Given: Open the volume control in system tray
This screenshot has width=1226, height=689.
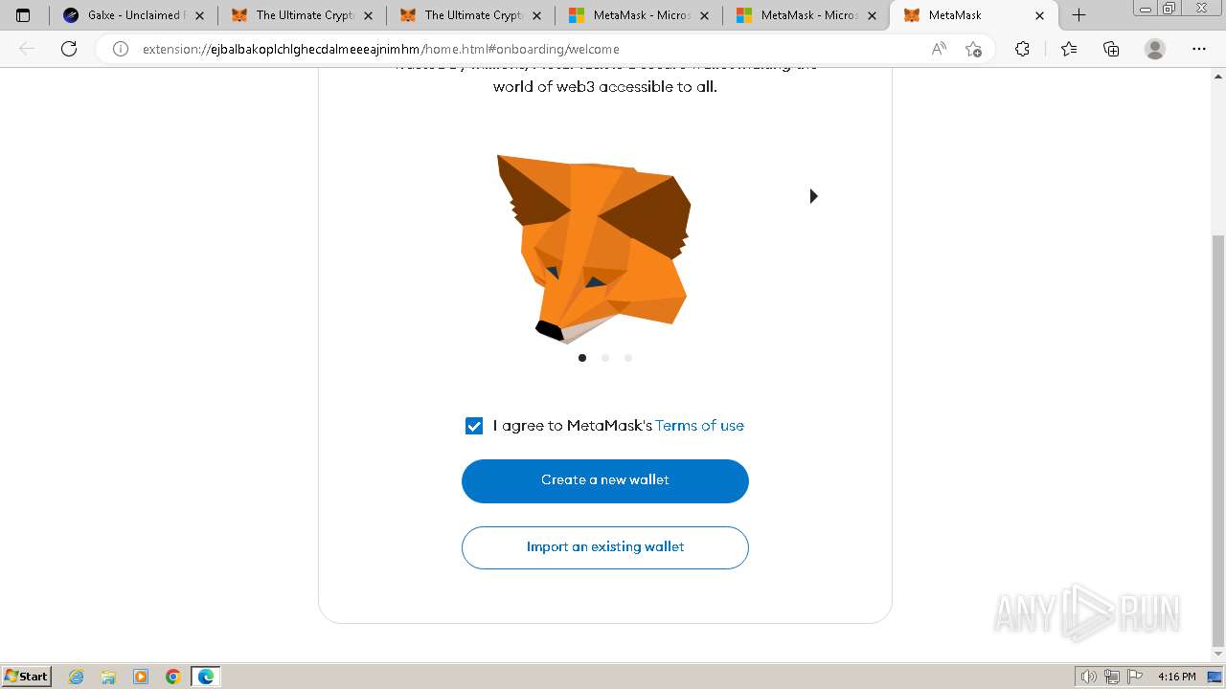Looking at the screenshot, I should pos(1089,677).
